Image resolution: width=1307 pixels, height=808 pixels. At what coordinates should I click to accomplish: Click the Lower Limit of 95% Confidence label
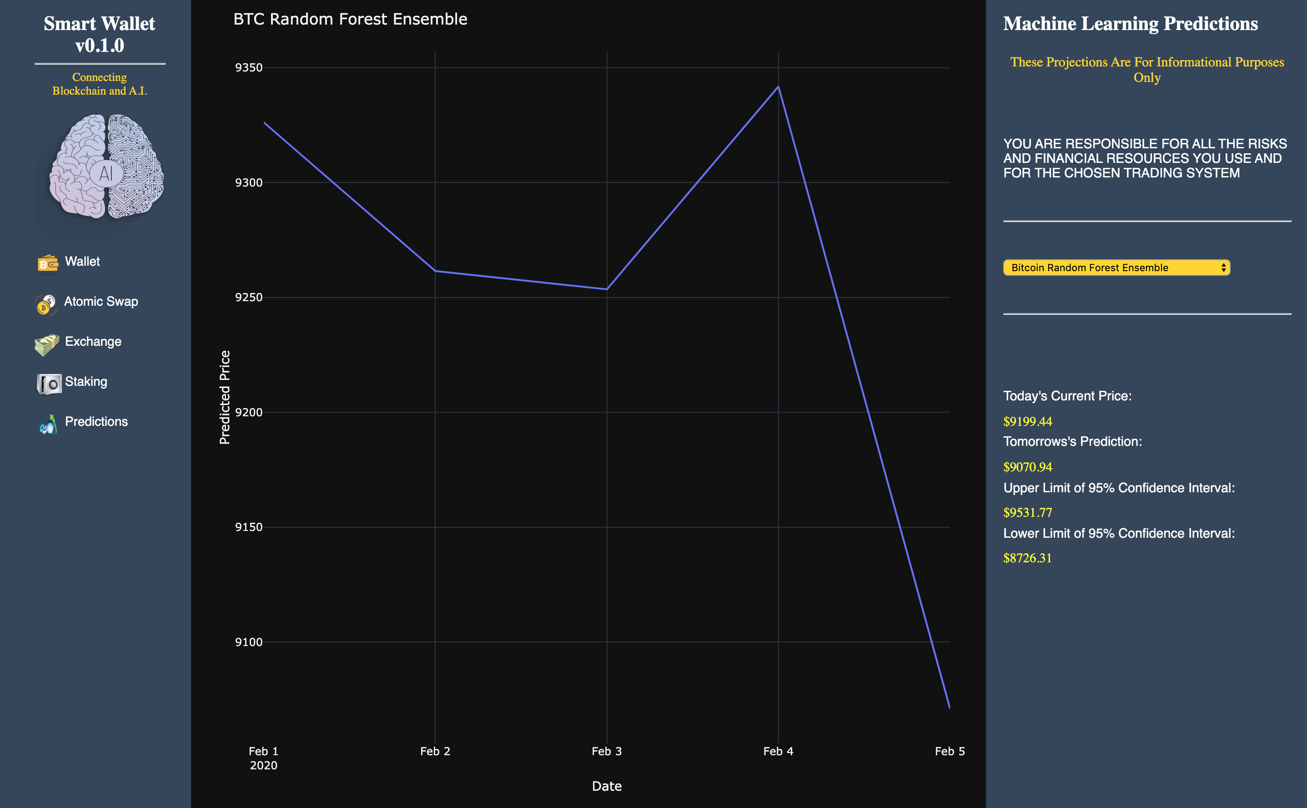(1119, 533)
